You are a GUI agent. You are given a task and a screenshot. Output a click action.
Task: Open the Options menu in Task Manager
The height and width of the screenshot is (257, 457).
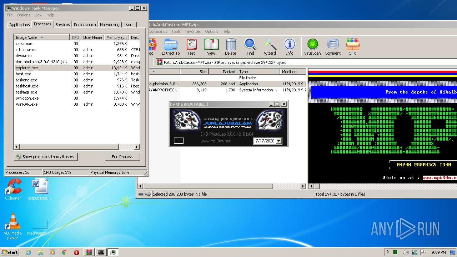(x=24, y=15)
